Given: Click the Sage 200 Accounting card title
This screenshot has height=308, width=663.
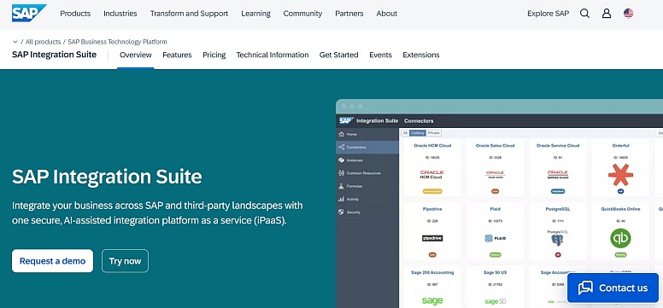Looking at the screenshot, I should coord(432,272).
